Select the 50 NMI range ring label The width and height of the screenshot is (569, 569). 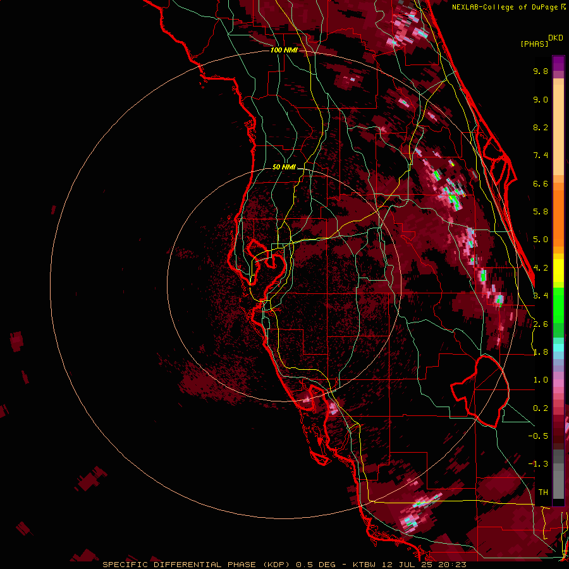tap(284, 167)
